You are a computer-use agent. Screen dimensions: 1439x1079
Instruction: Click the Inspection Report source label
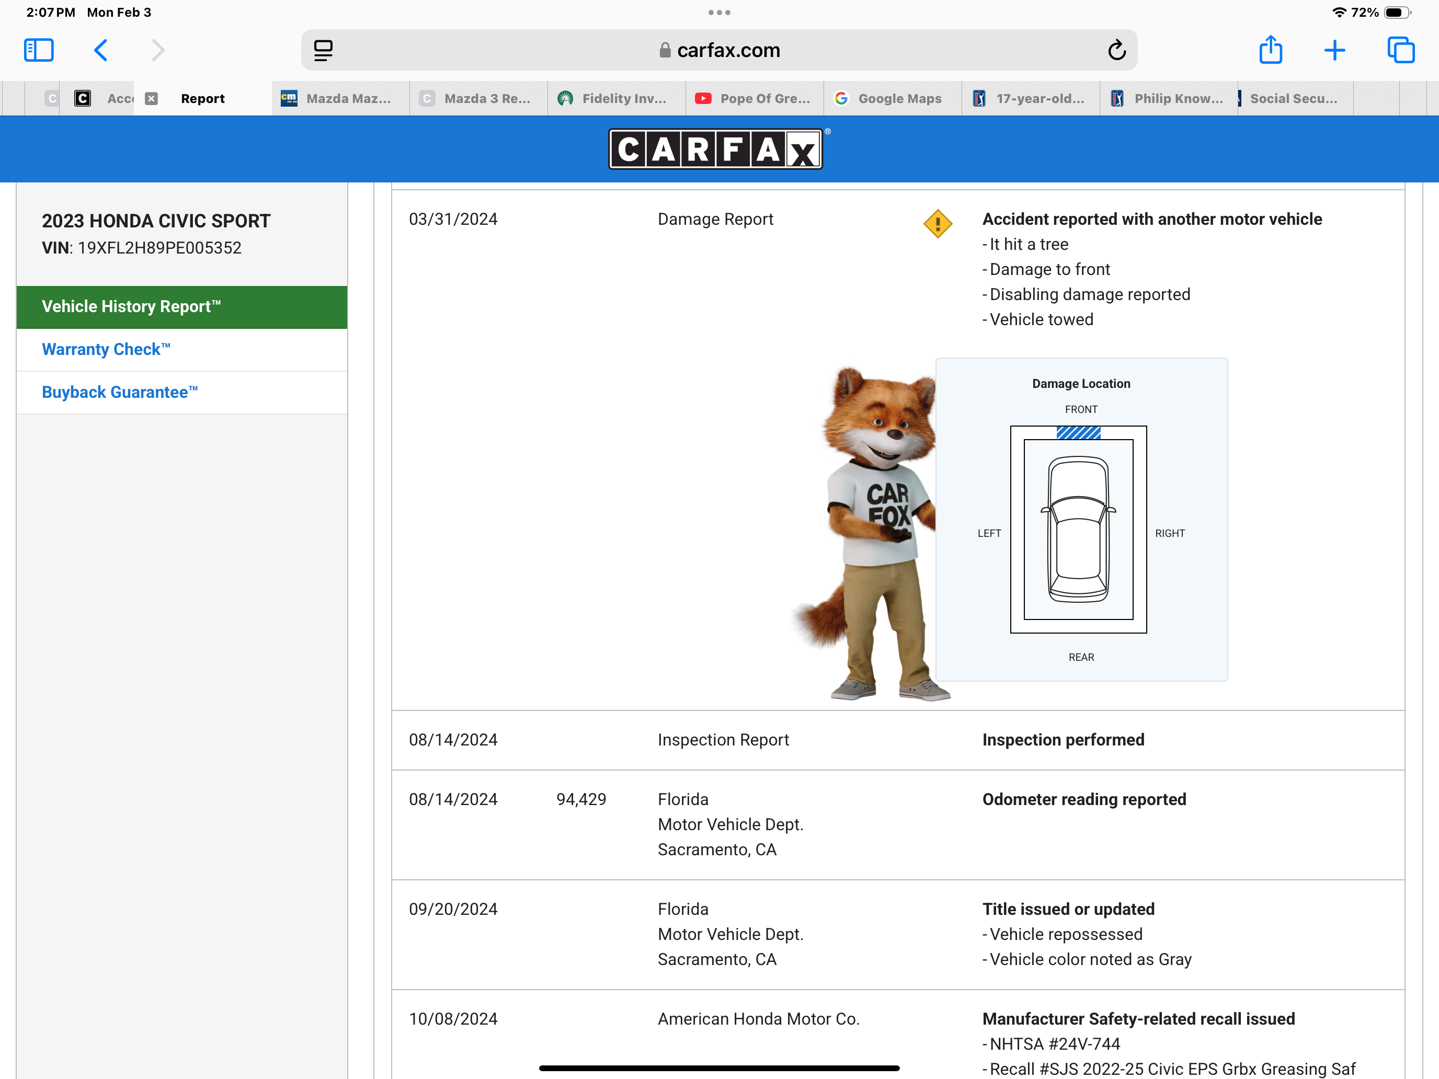coord(723,740)
